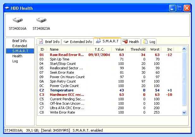Open the Brief Info tab

point(49,42)
